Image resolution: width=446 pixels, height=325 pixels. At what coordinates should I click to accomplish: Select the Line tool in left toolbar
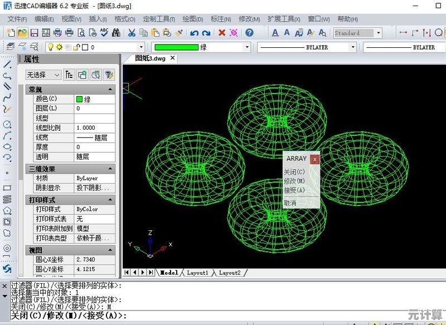(7, 65)
